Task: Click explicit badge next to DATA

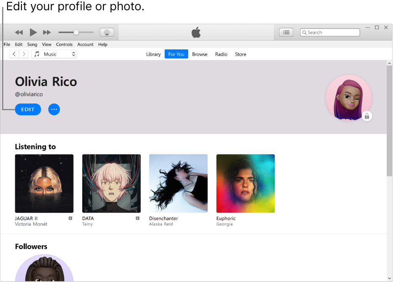Action: 138,218
